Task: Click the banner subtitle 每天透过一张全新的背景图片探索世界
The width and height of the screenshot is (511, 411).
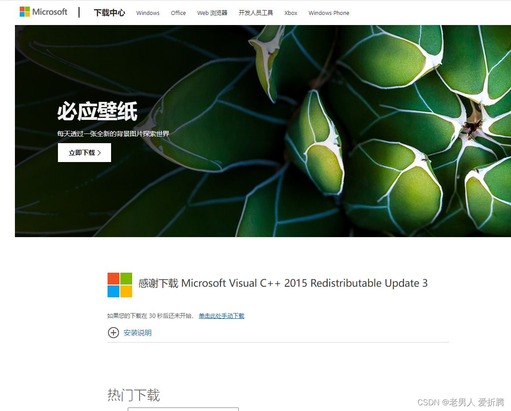Action: click(113, 133)
